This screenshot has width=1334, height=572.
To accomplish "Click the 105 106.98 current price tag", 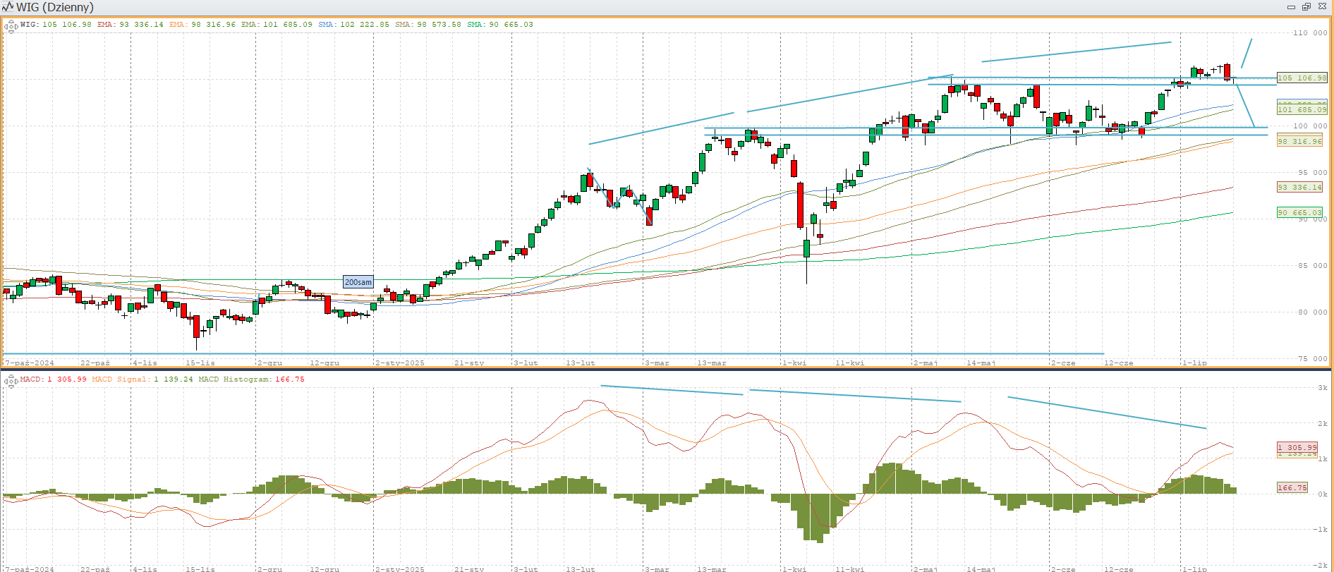I will click(x=1302, y=78).
